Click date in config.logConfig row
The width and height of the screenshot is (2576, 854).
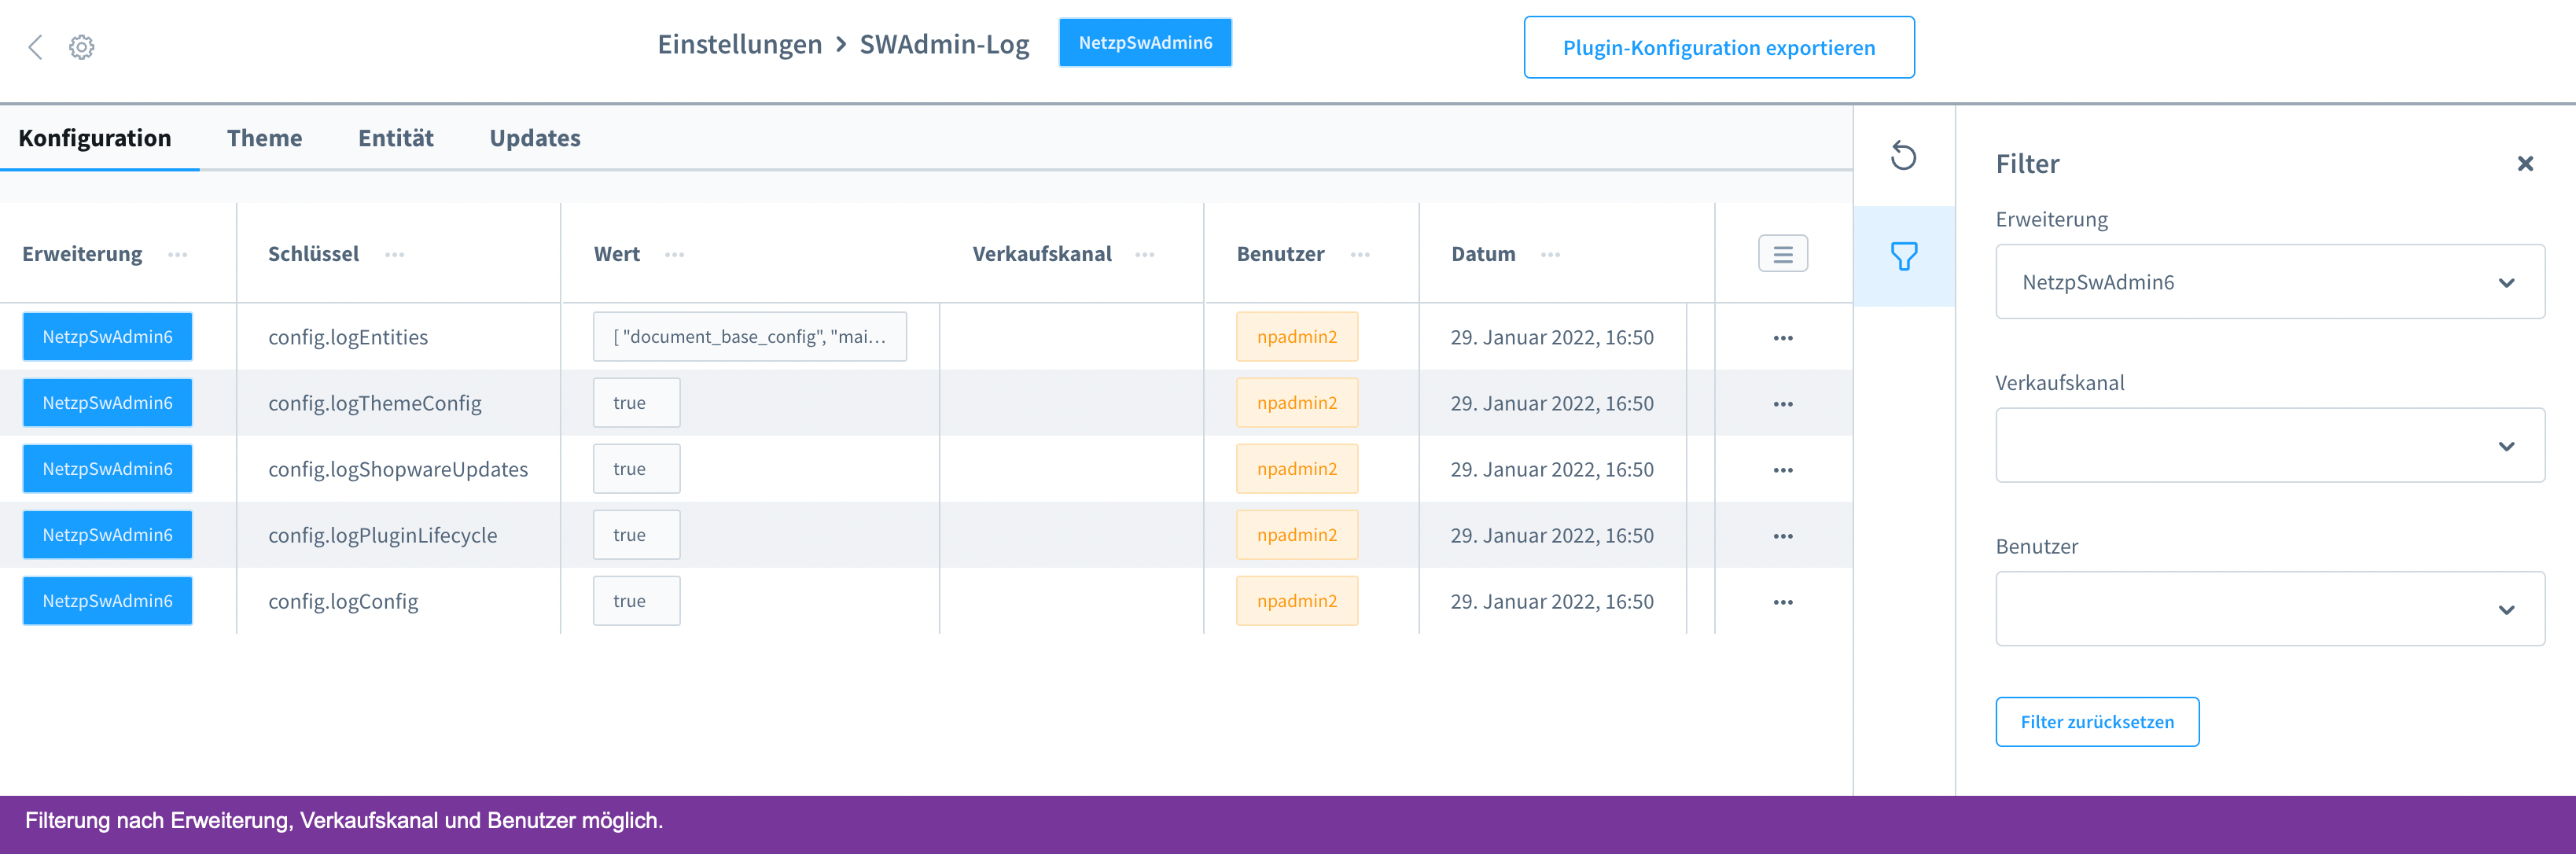1552,602
